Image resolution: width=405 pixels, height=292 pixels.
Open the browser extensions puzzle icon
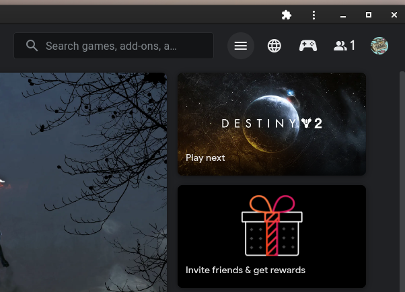pyautogui.click(x=287, y=15)
